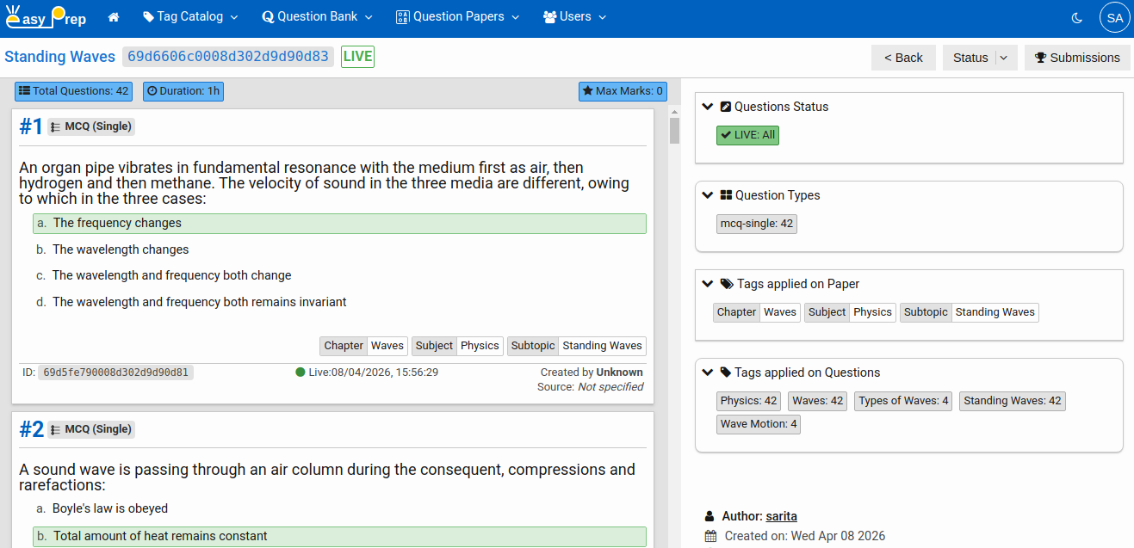Click the EasyPrep logo
Image resolution: width=1134 pixels, height=548 pixels.
pos(46,17)
